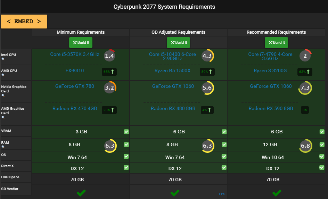
Task: Click the RAM checkmark for 12 GB
Action: pyautogui.click(x=322, y=144)
